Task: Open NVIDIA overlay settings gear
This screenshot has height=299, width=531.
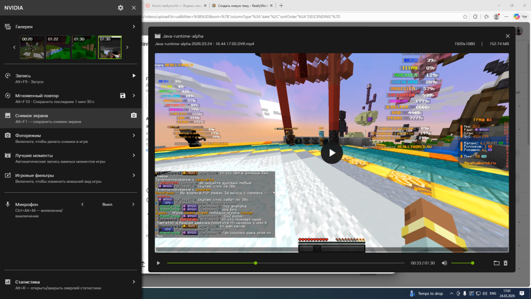Action: click(121, 8)
